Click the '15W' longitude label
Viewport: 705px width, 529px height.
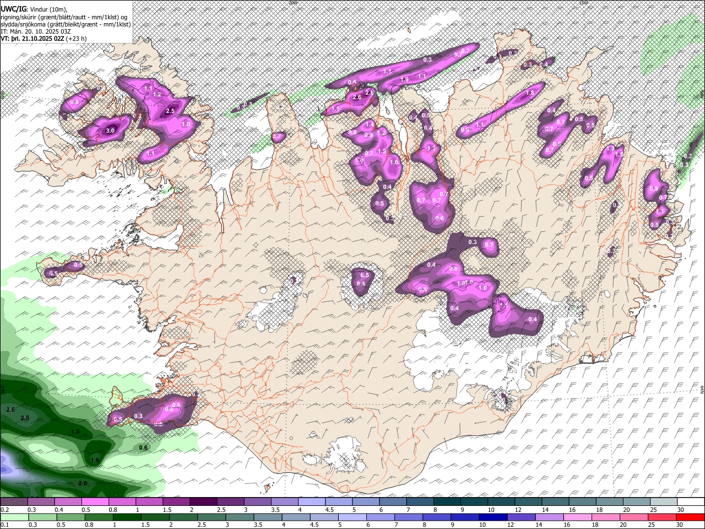click(x=583, y=3)
